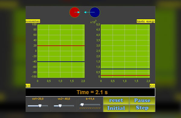This screenshot has width=181, height=118.
Task: Click the red kinetic energy line
Action: click(125, 75)
